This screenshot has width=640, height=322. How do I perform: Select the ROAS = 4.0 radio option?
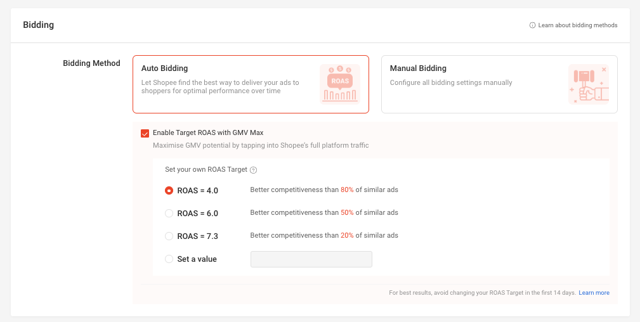click(169, 191)
